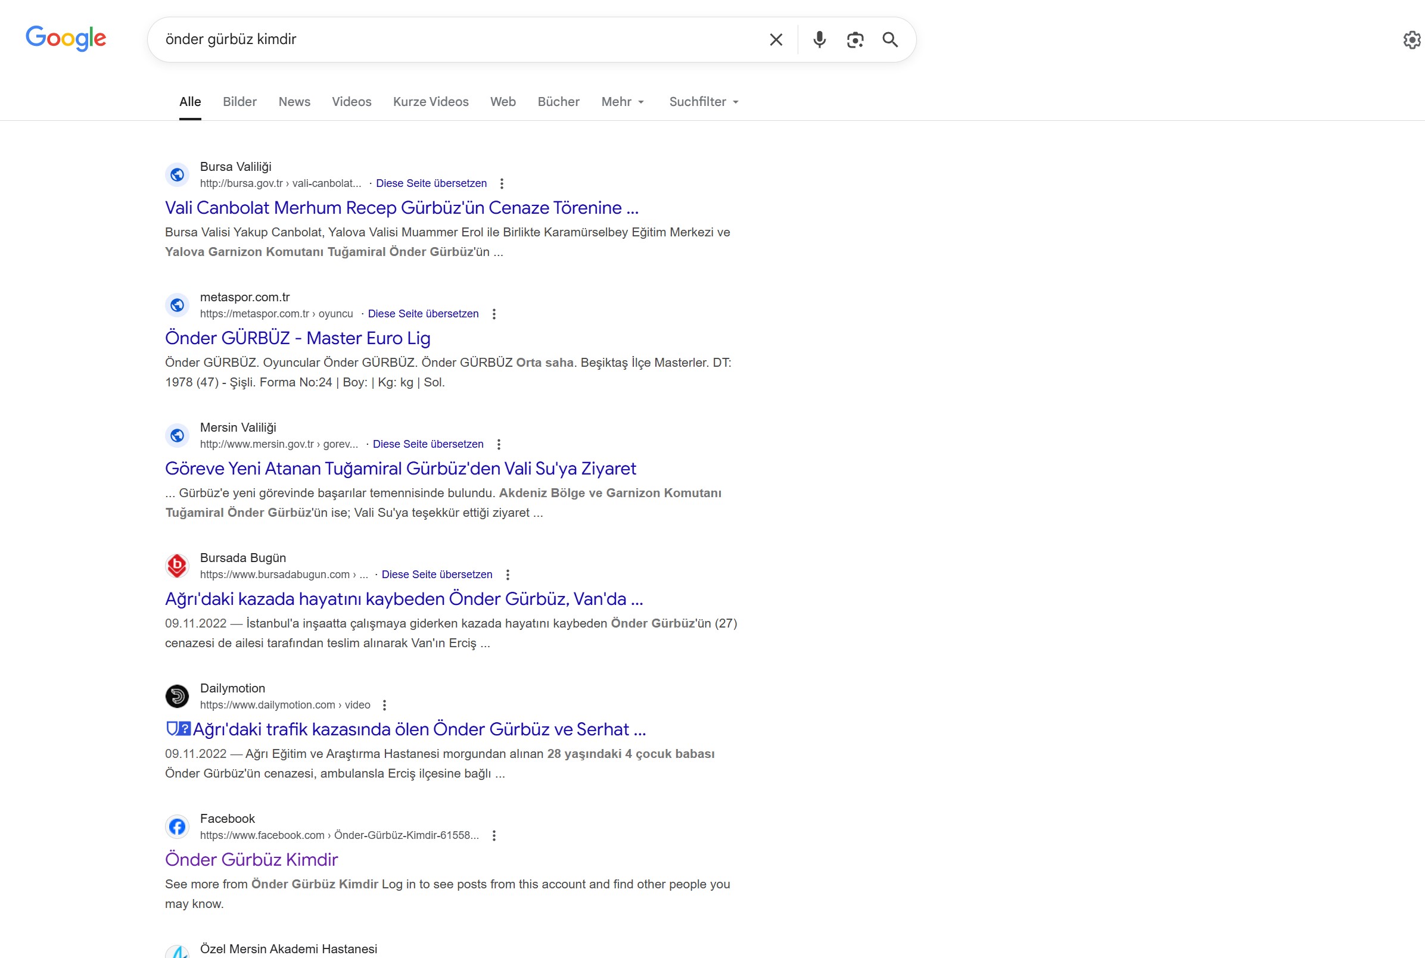Open more options for Dailymotion result
Image resolution: width=1425 pixels, height=958 pixels.
(384, 705)
